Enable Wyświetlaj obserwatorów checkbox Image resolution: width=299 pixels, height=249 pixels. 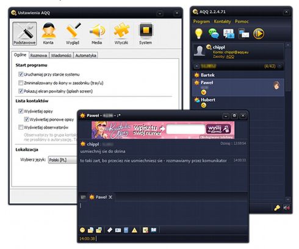click(x=21, y=127)
